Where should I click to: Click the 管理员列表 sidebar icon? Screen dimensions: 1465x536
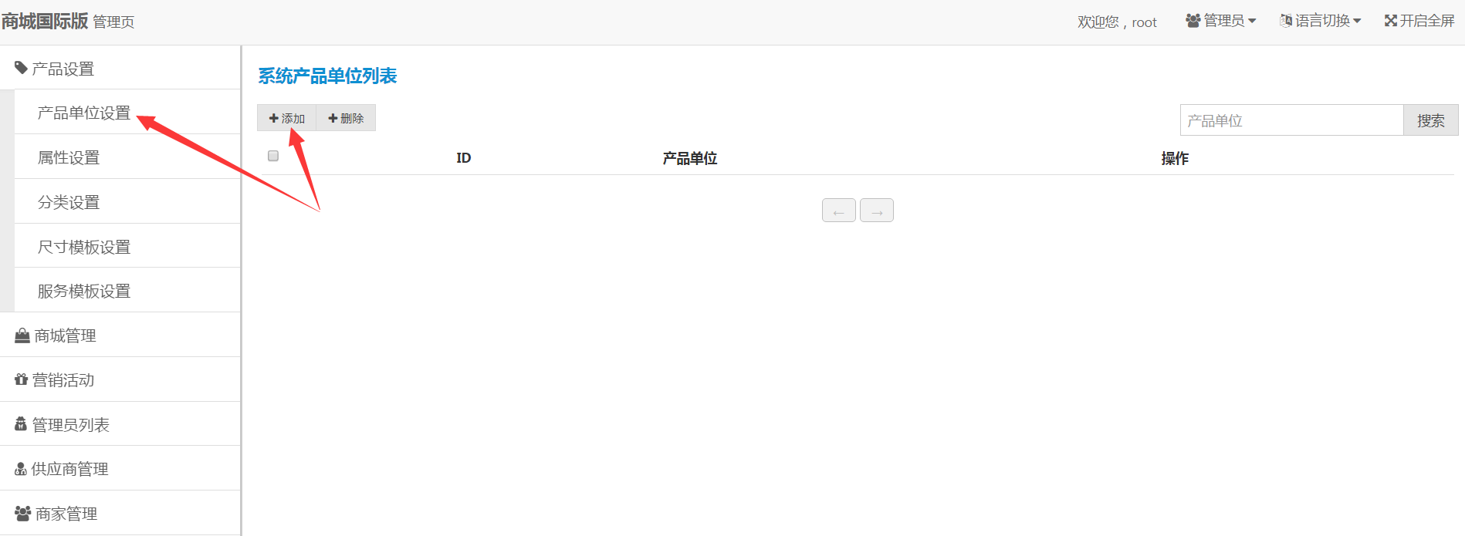(21, 424)
